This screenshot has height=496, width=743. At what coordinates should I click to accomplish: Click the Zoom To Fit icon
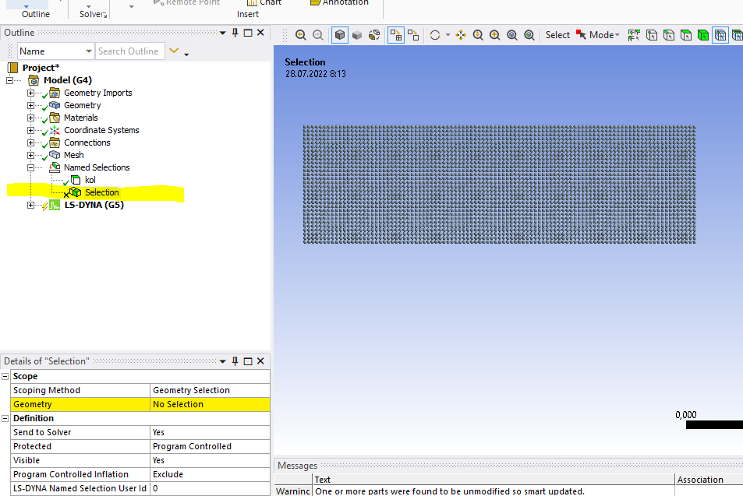512,35
